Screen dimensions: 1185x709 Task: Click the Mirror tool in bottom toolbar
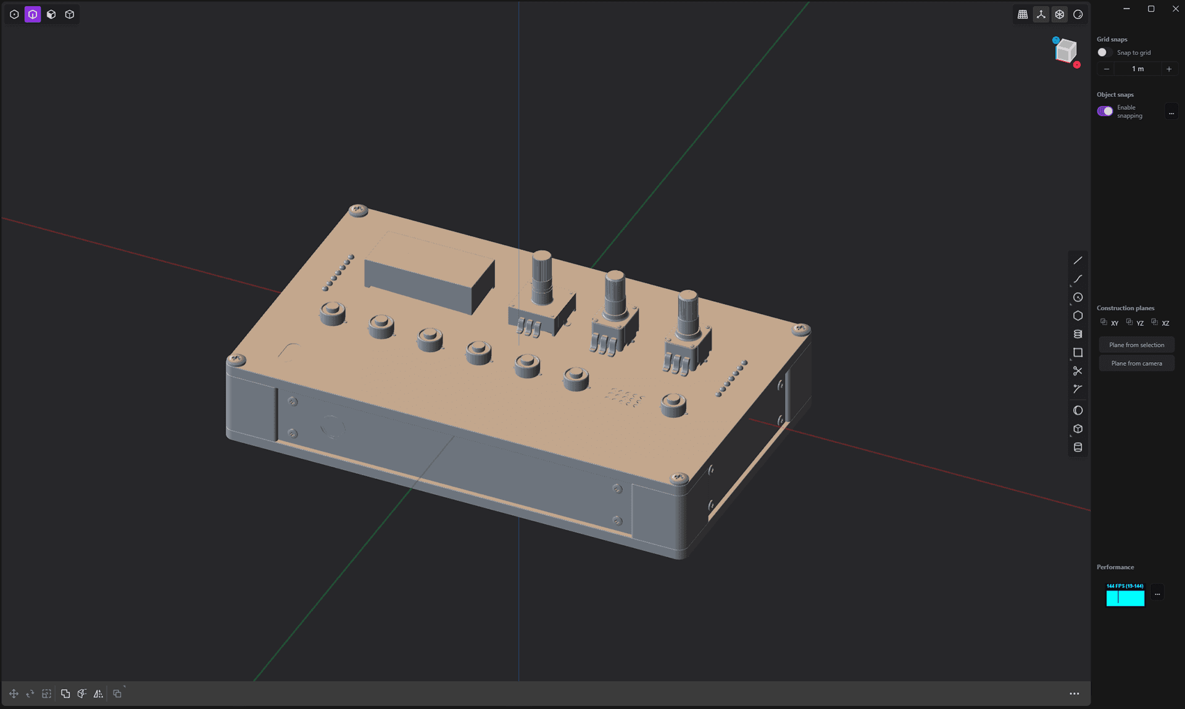click(98, 694)
